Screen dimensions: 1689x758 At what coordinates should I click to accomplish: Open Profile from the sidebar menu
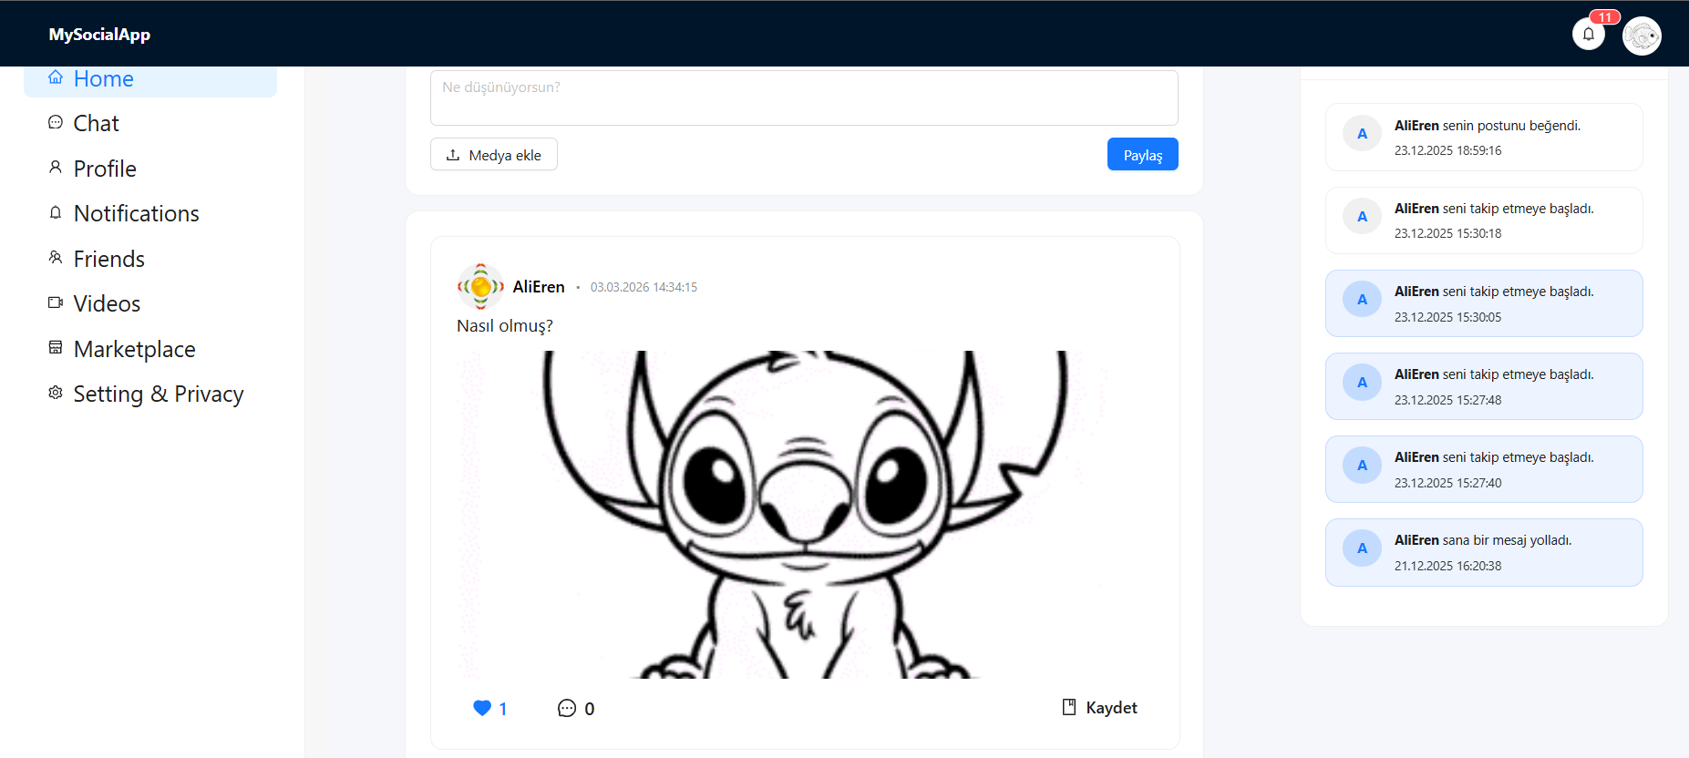coord(150,169)
